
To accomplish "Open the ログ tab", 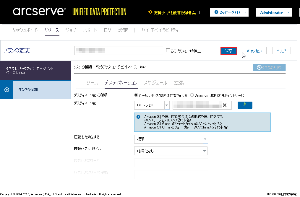I will click(107, 30).
